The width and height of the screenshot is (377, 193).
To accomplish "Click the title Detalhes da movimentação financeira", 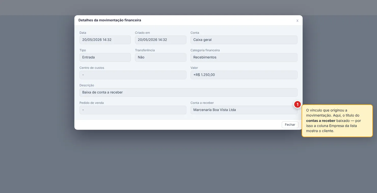I will click(x=110, y=20).
